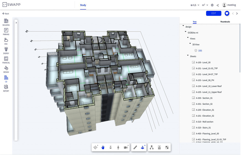This screenshot has height=155, width=241.
Task: Collapse the design tree node
Action: point(183,26)
